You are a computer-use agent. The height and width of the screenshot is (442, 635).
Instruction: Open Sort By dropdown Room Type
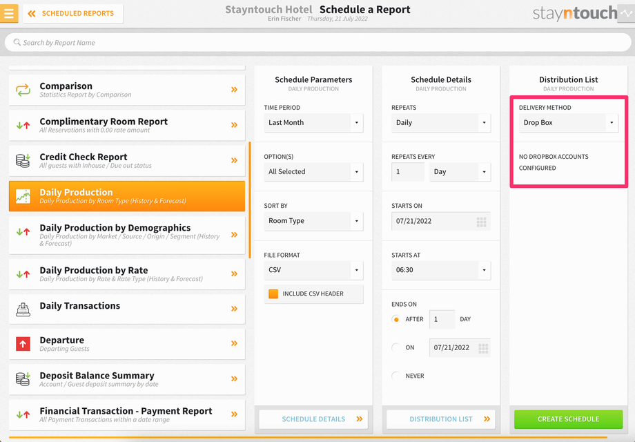point(313,221)
